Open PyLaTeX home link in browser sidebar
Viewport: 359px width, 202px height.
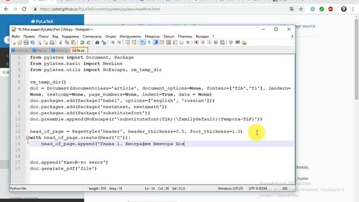coord(42,21)
